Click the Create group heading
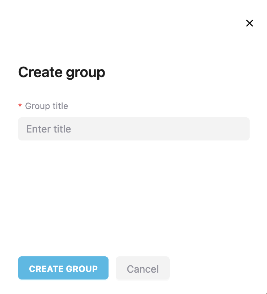 (x=62, y=72)
